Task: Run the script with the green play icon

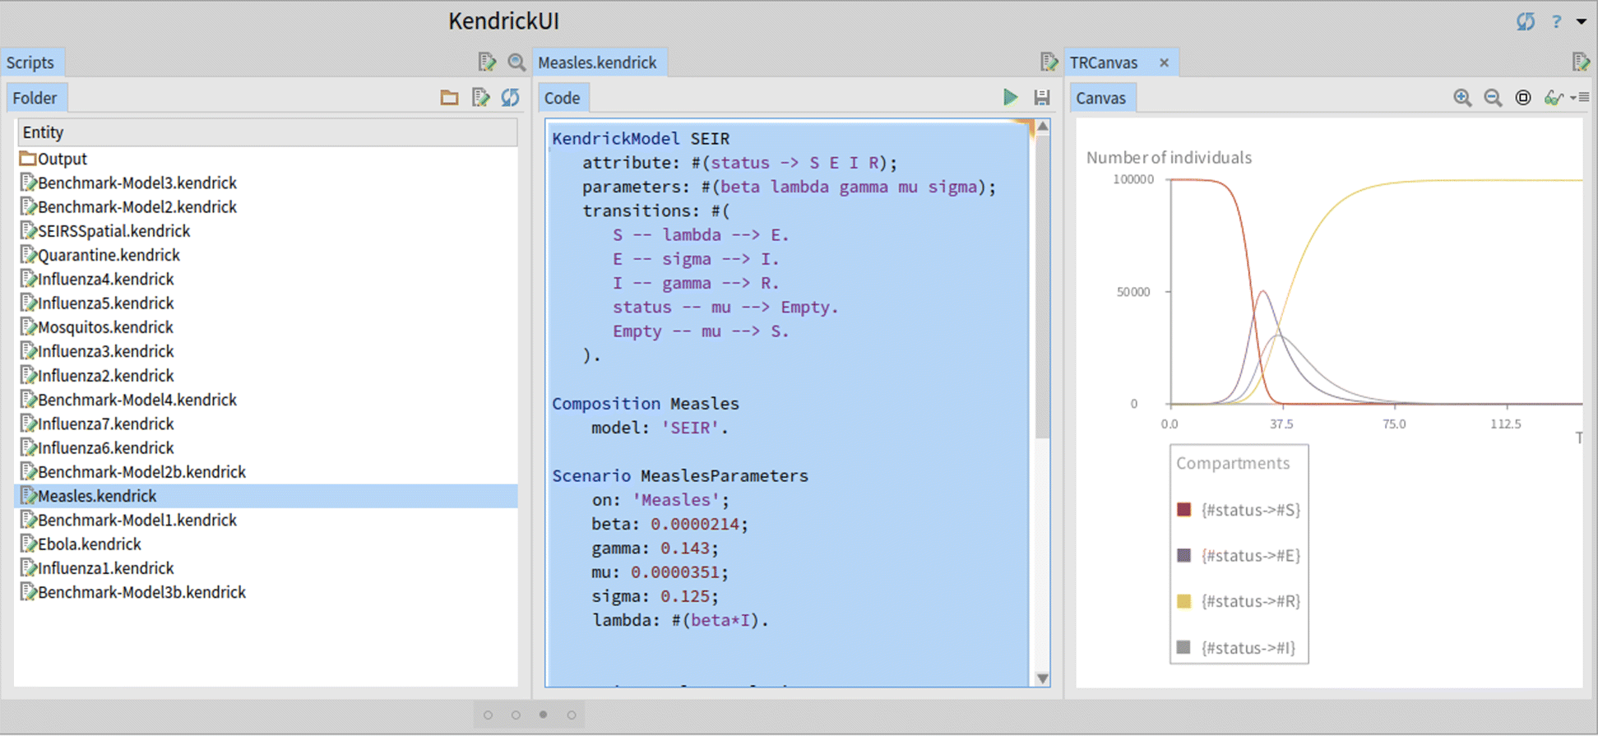Action: tap(1011, 97)
